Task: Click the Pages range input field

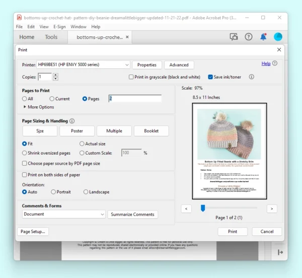Action: (x=135, y=98)
